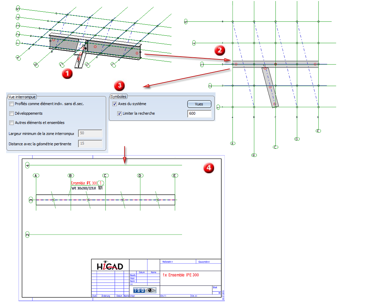Click the 'Largeur minimum de la zone interrompue' field
The image size is (365, 307).
[x=90, y=133]
